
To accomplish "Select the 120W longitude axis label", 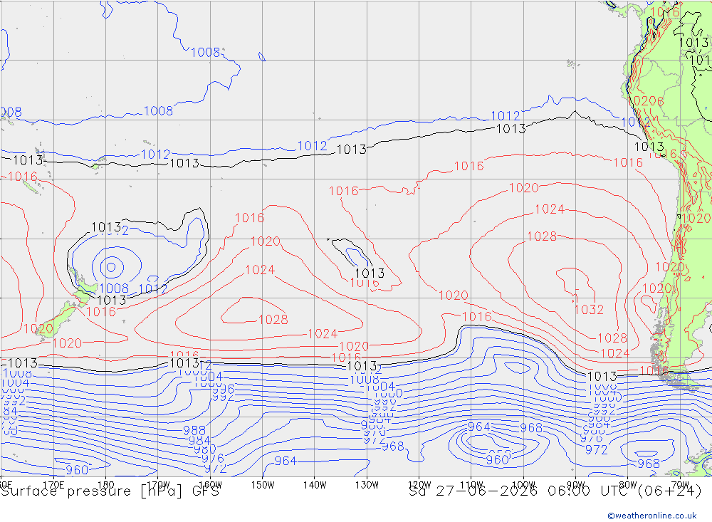I will tap(419, 485).
